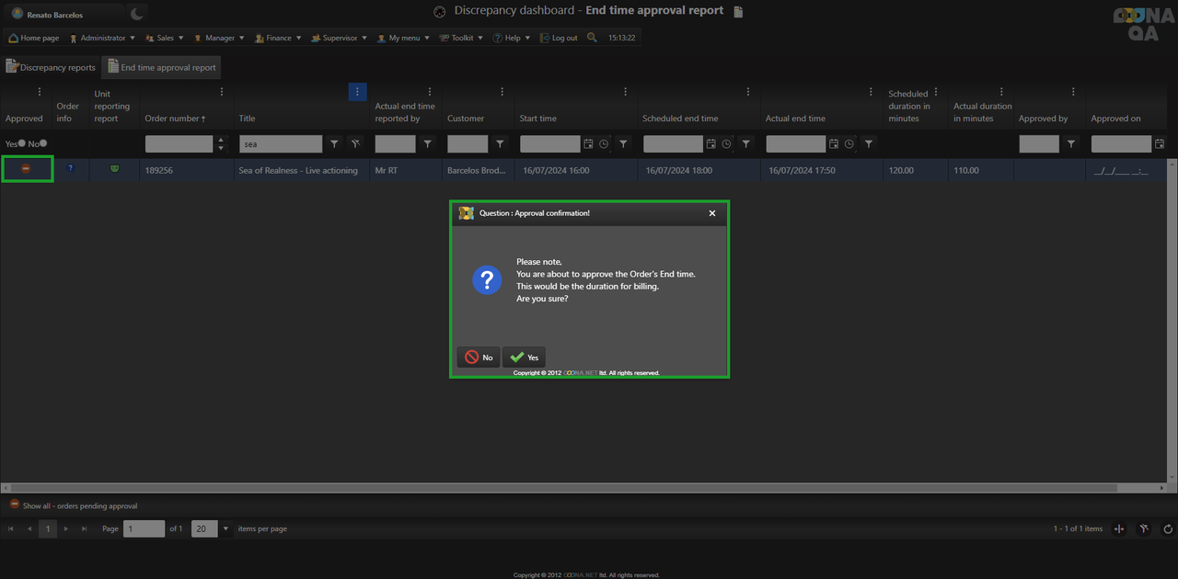The image size is (1178, 579).
Task: Click the order info question mark icon
Action: point(70,169)
